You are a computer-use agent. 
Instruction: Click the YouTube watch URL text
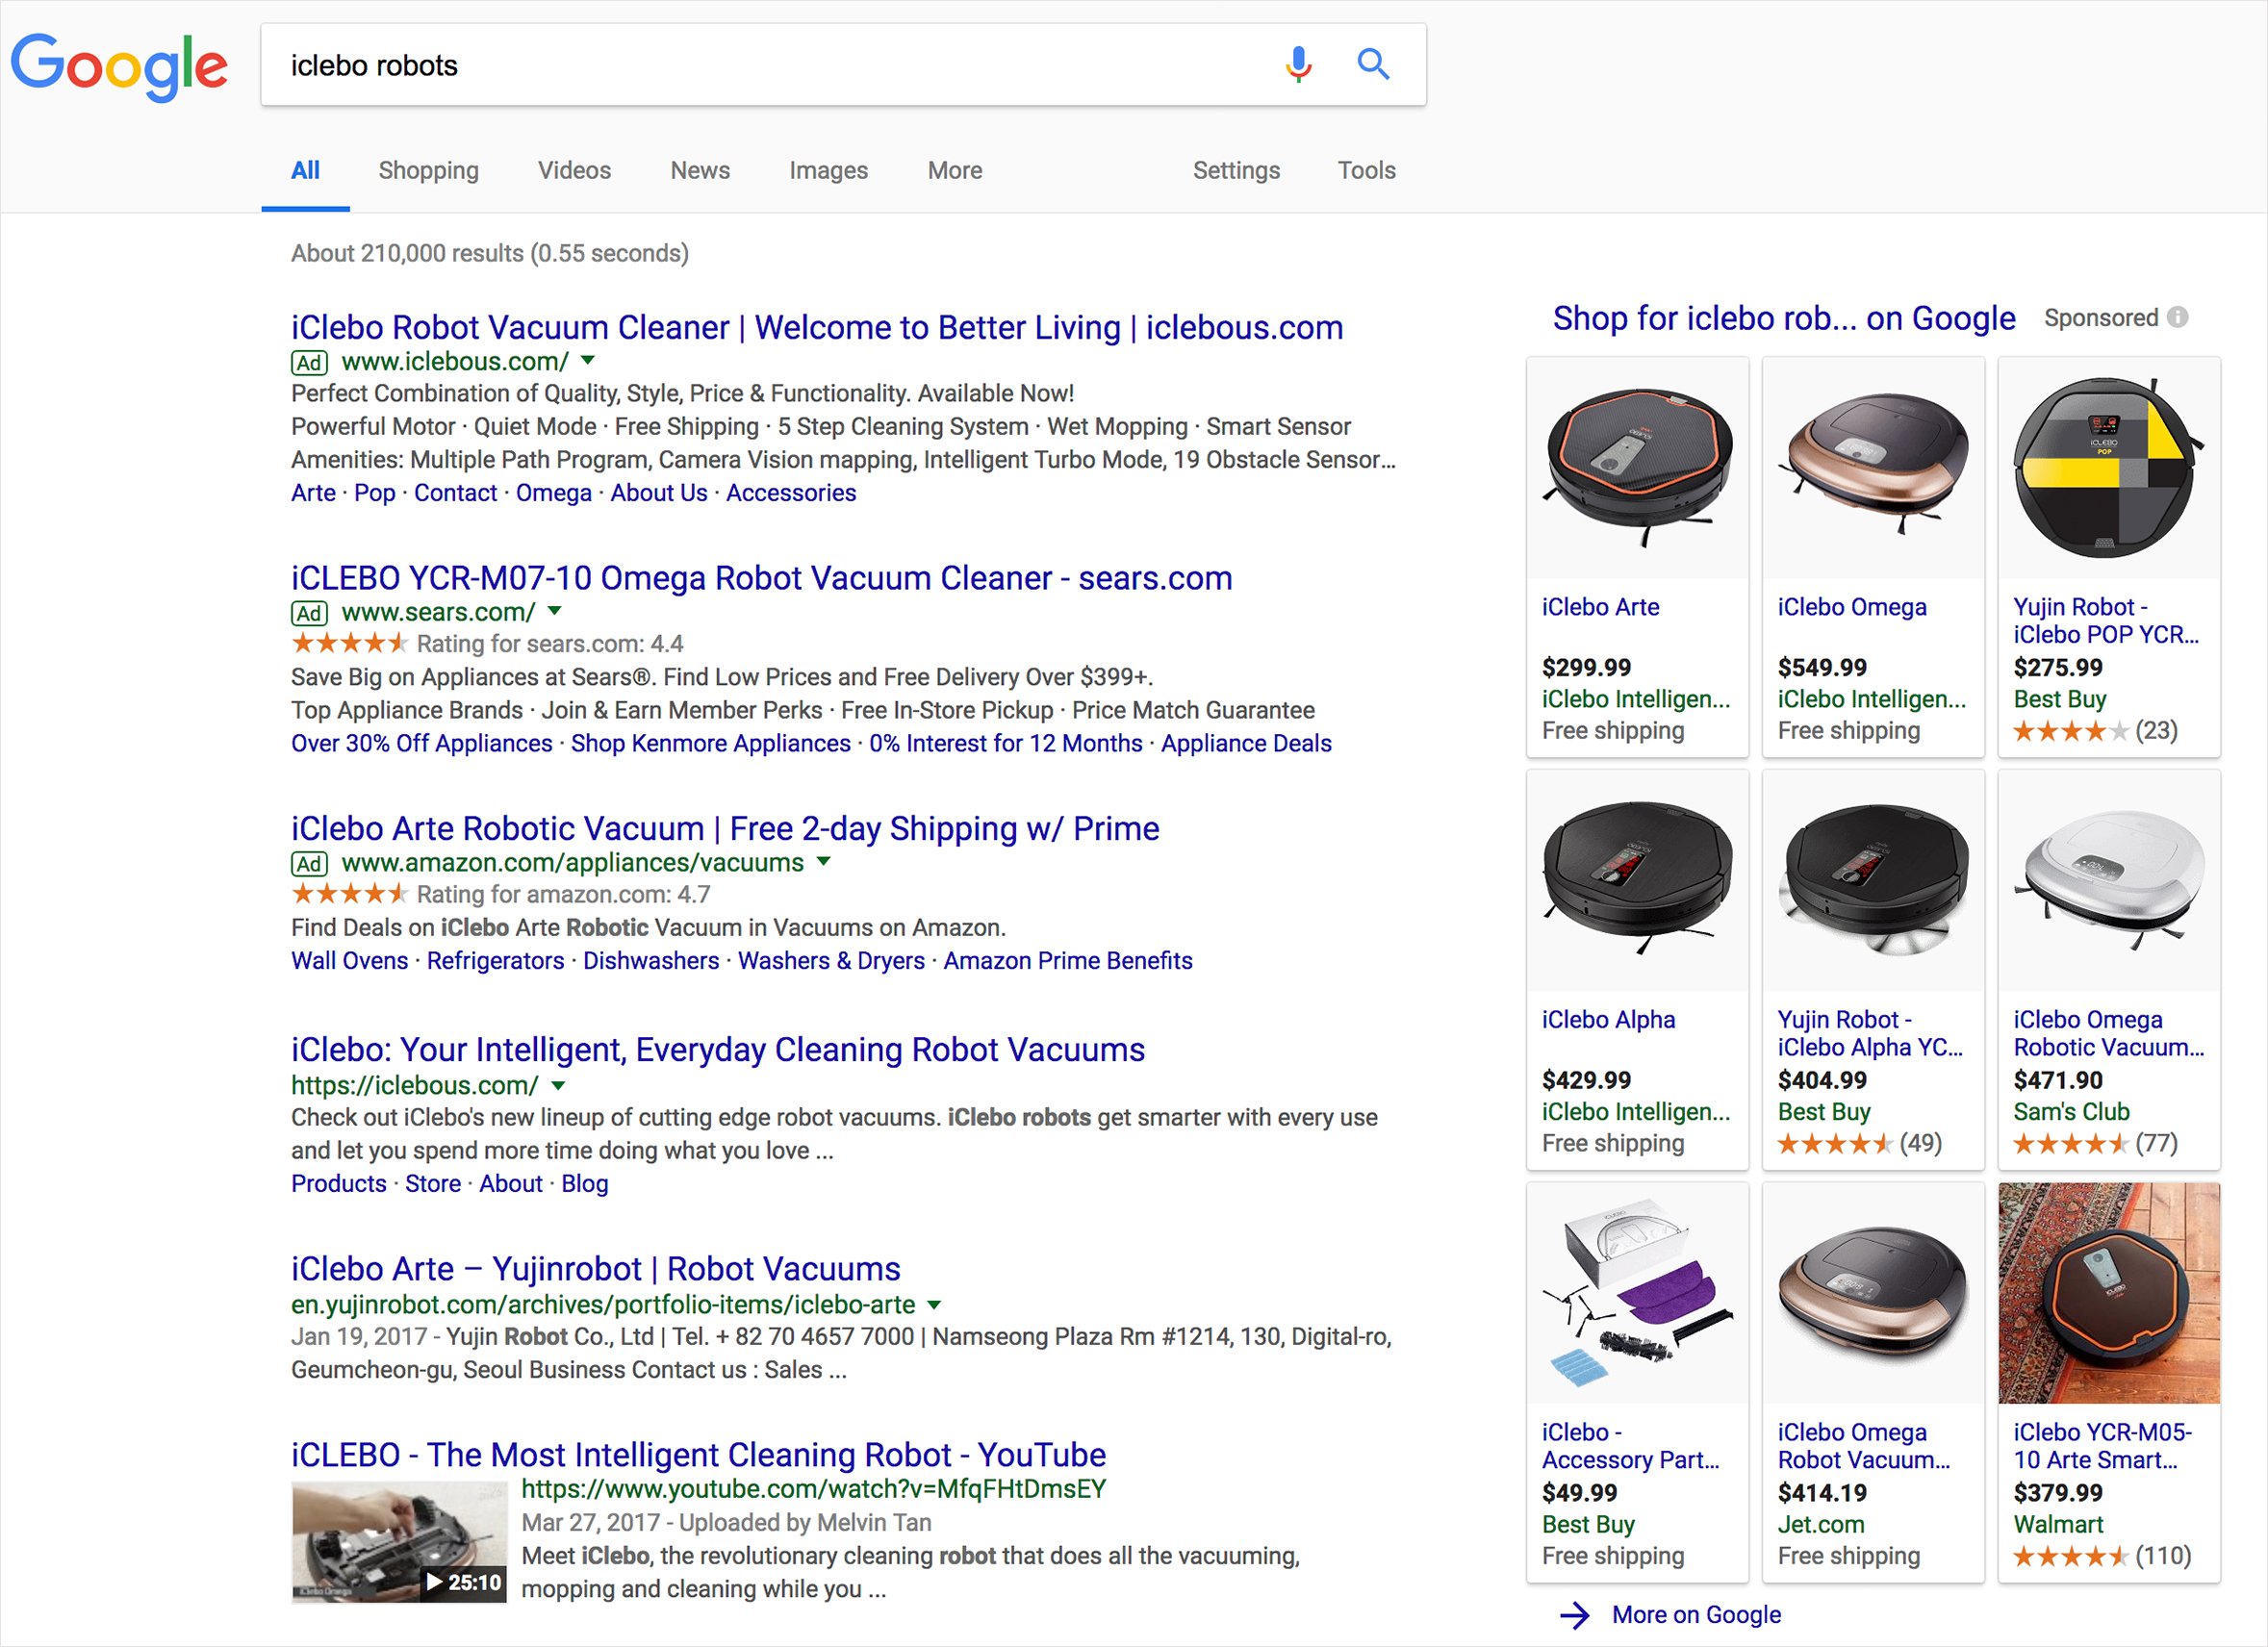(813, 1488)
